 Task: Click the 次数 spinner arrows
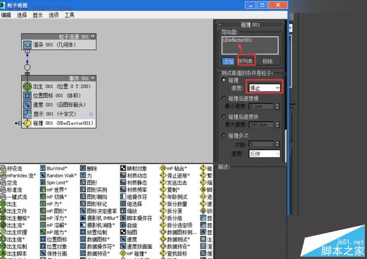[277, 144]
